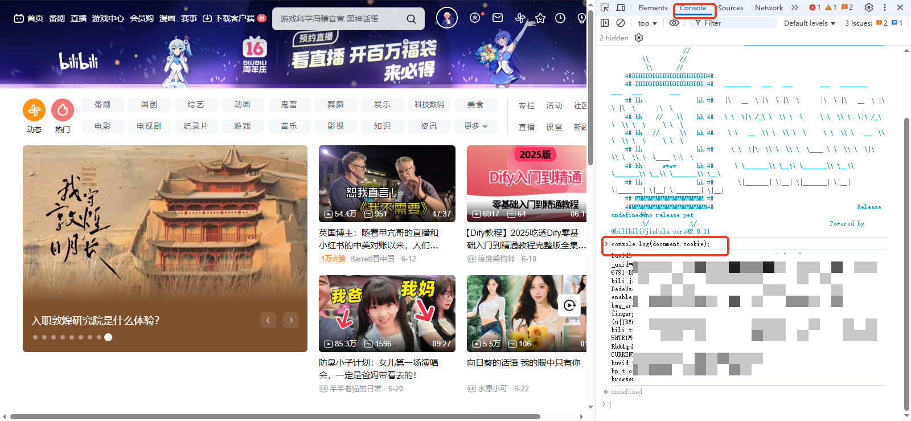The image size is (911, 421).
Task: Select the 电视剧 category button
Action: click(149, 126)
